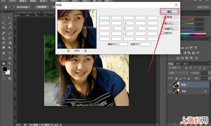Toggle Scroll All Windows checkbox

tap(14, 7)
